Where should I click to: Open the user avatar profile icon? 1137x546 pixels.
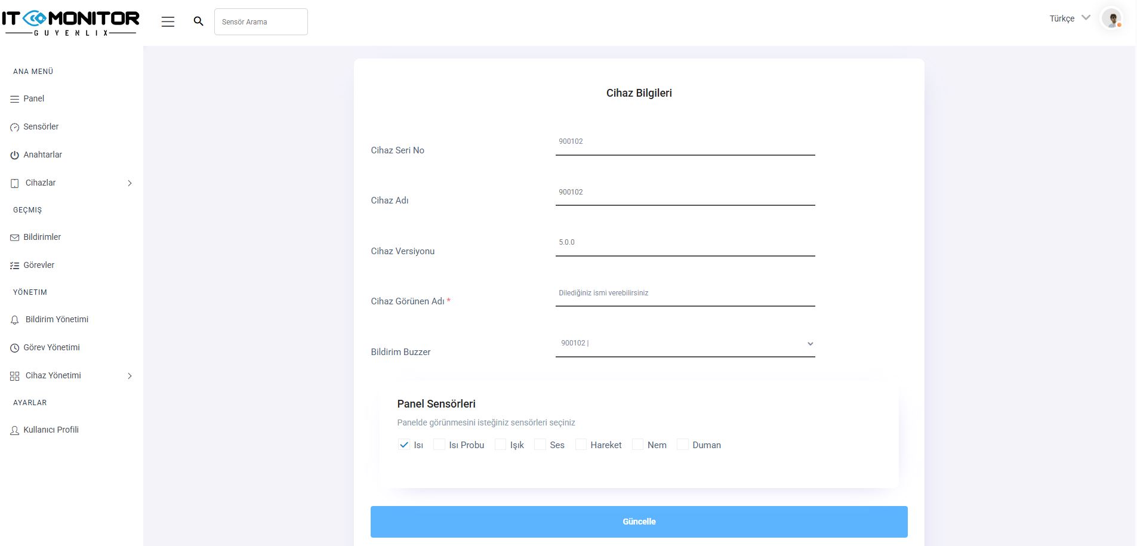point(1111,19)
